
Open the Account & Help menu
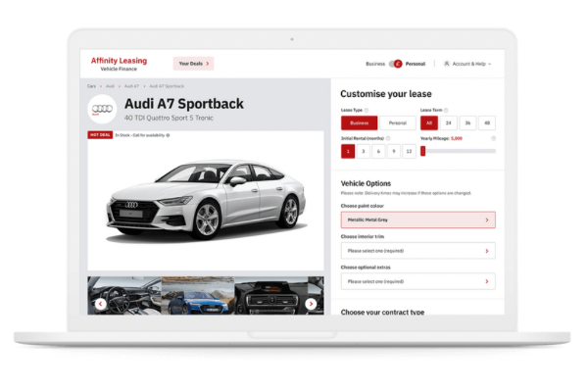(470, 64)
